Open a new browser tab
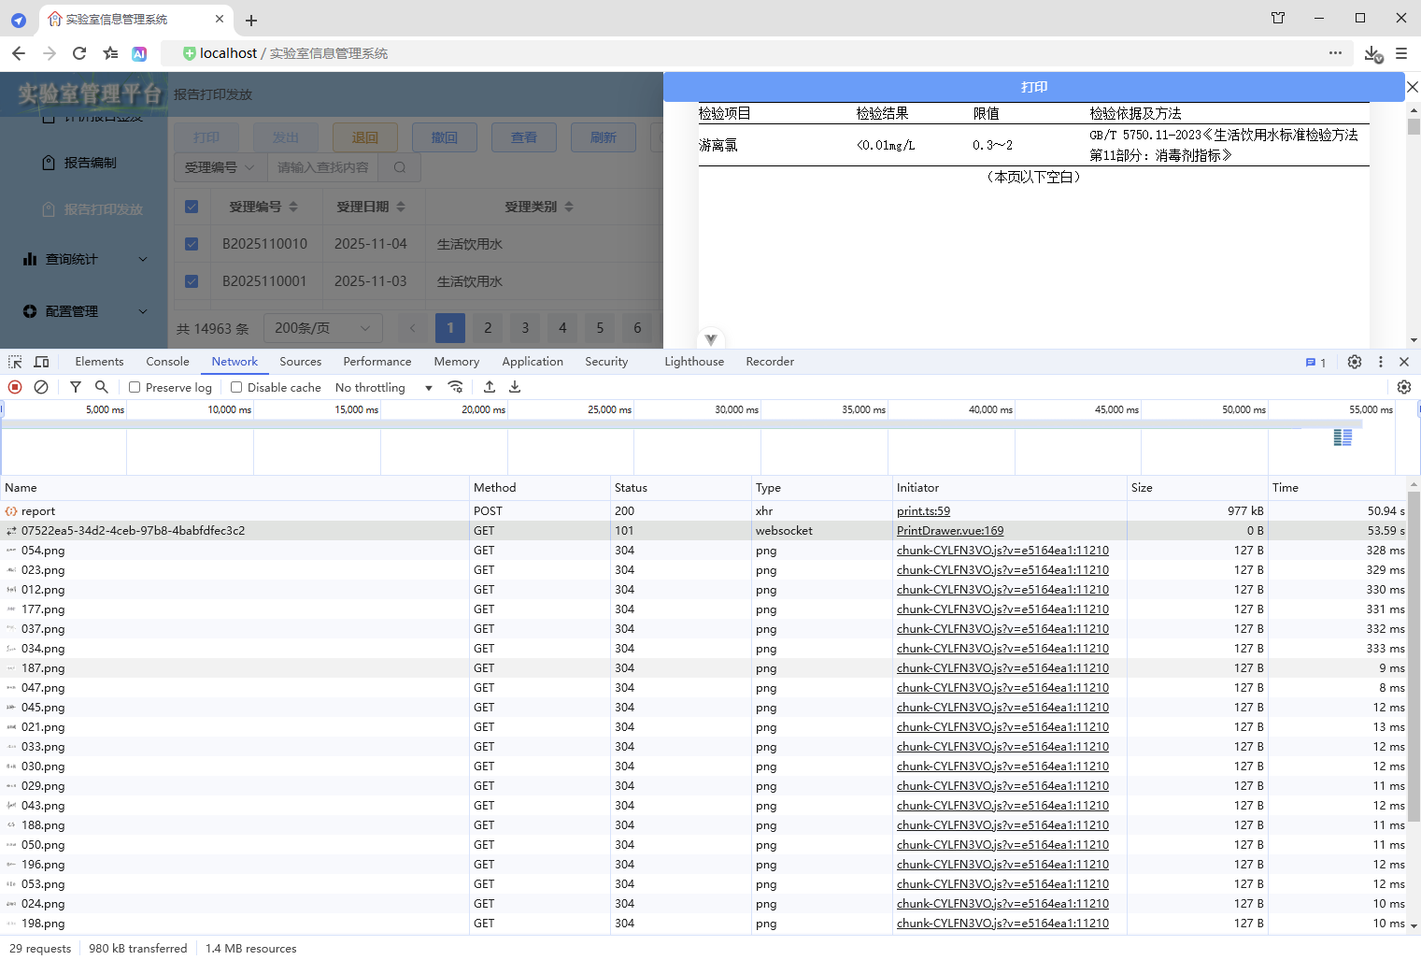Viewport: 1421px width, 960px height. 251,20
